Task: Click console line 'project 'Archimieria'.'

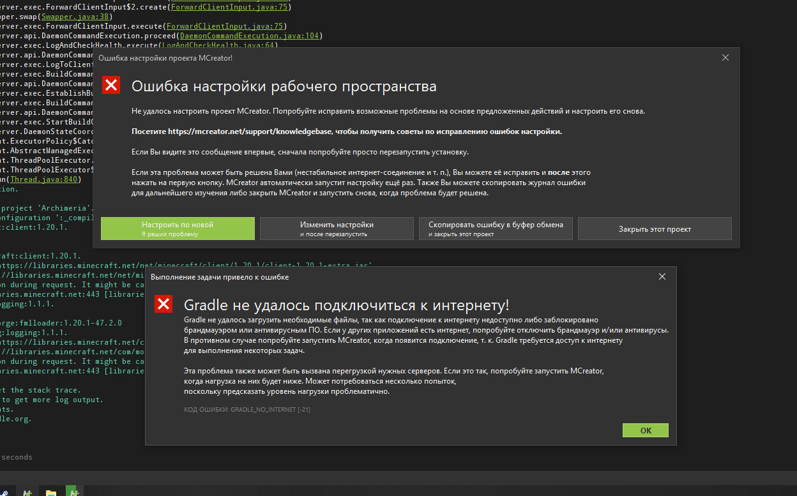Action: [46, 208]
